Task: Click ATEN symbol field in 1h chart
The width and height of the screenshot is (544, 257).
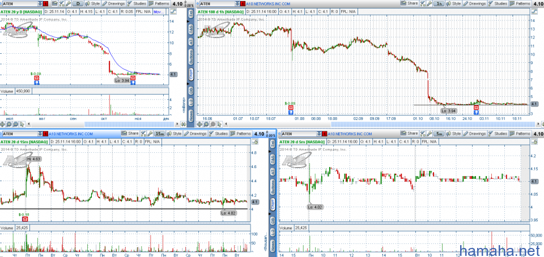Action: pyautogui.click(x=216, y=4)
